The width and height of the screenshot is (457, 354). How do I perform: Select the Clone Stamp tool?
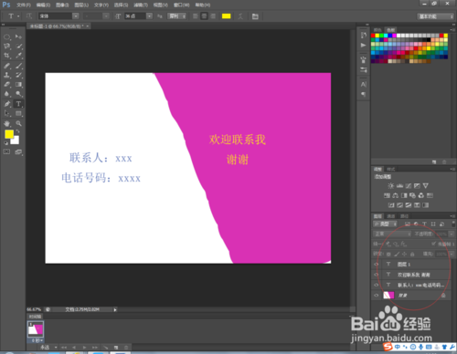point(7,75)
